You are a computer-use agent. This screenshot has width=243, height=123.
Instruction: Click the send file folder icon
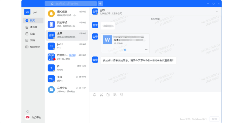pyautogui.click(x=108, y=95)
